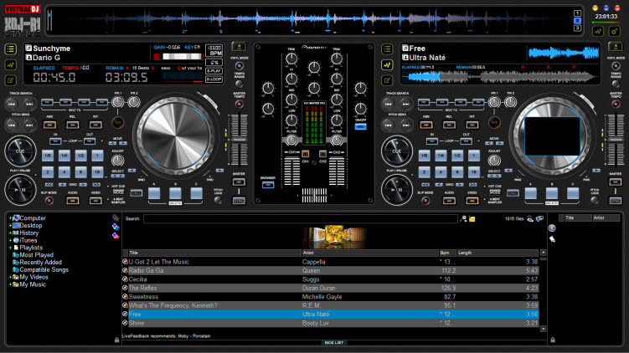The width and height of the screenshot is (629, 353).
Task: Click CH1 headphone cue icon on mixer
Action: [x=305, y=154]
